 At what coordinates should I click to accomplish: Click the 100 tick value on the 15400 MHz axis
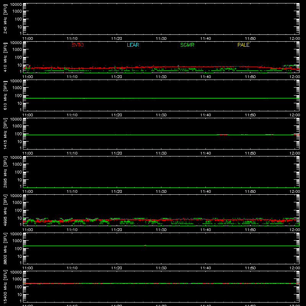pyautogui.click(x=18, y=287)
